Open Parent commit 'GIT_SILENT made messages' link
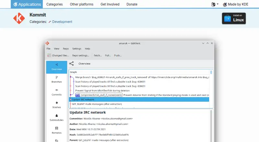The width and height of the screenshot is (259, 142). [103, 140]
